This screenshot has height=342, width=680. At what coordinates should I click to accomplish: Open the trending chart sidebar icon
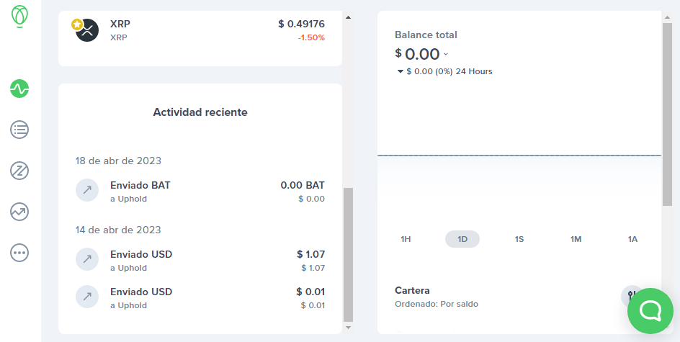coord(19,212)
